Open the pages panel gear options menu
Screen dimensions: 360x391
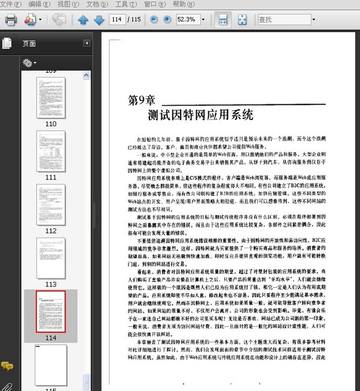click(29, 63)
